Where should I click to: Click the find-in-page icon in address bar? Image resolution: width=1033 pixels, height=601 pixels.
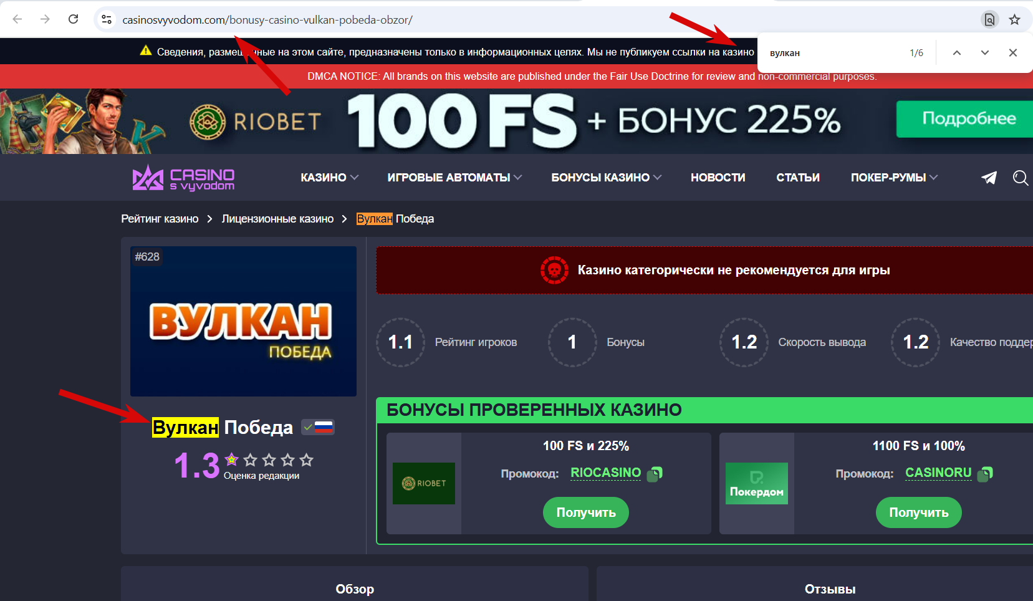coord(989,19)
